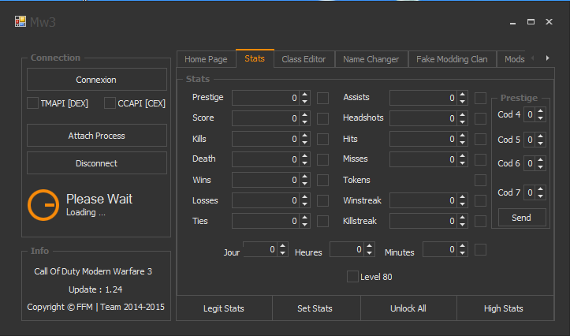Click the Unlock All button
Screen dimensions: 570x336
[x=408, y=308]
